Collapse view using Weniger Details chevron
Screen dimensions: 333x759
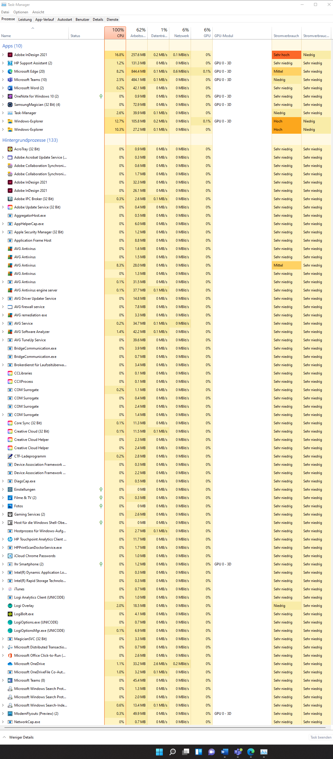pyautogui.click(x=4, y=737)
